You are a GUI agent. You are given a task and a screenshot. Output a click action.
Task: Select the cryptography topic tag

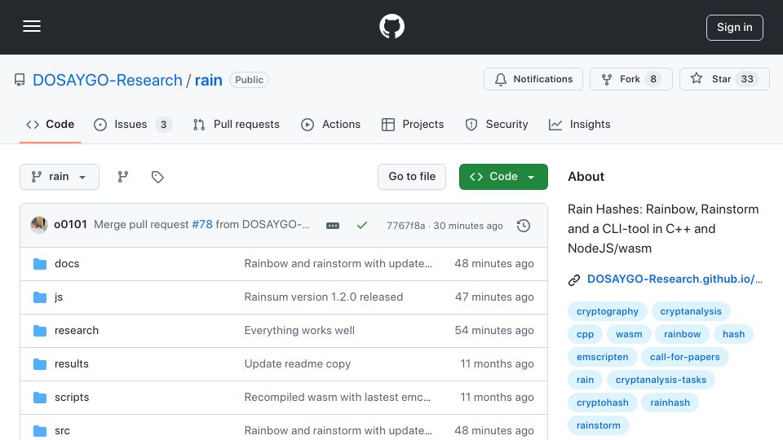[607, 311]
